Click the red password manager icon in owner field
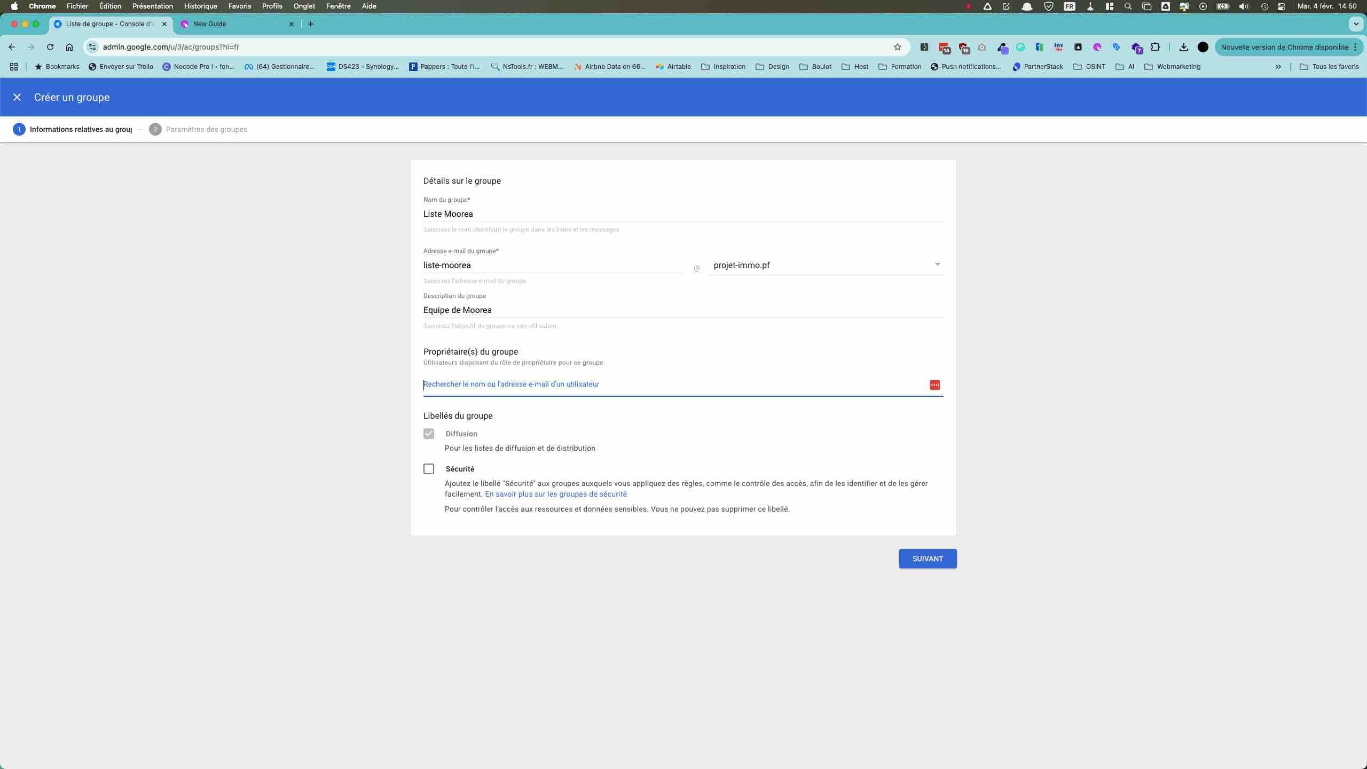The height and width of the screenshot is (769, 1367). [x=934, y=385]
